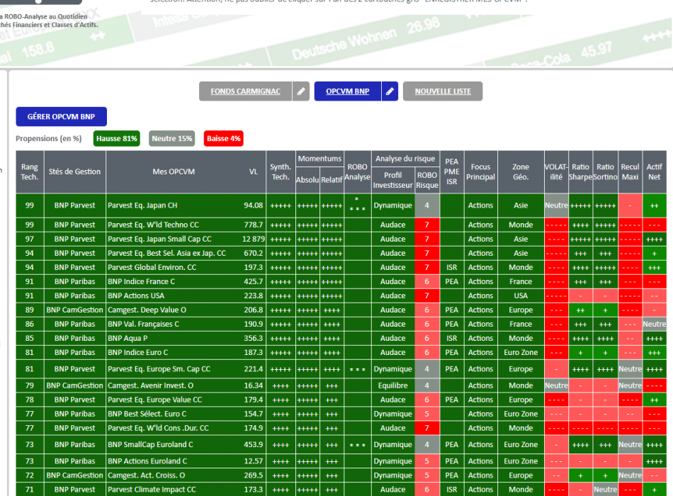Screen dimensions: 673x496
Task: Click the PEA PME ISR header
Action: pos(451,171)
